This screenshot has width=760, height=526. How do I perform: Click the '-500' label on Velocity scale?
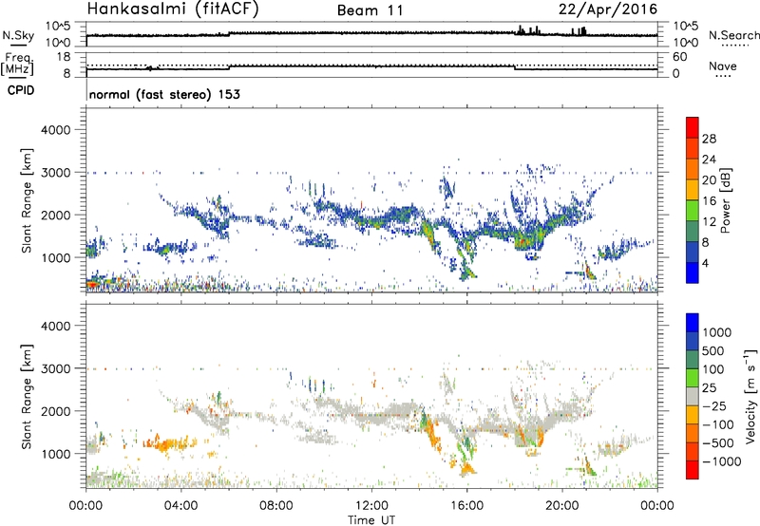[717, 443]
